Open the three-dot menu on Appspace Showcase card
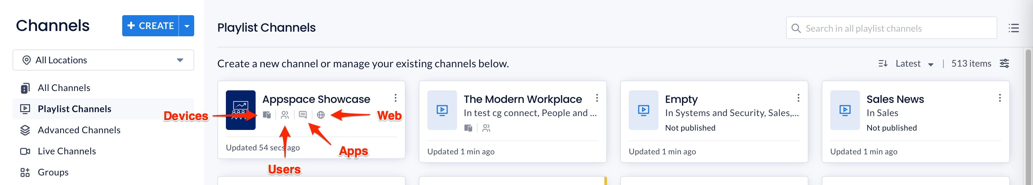The height and width of the screenshot is (185, 1033). pyautogui.click(x=395, y=98)
